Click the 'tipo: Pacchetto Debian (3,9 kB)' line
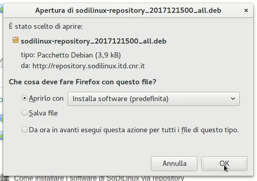The image size is (257, 181). tap(70, 55)
